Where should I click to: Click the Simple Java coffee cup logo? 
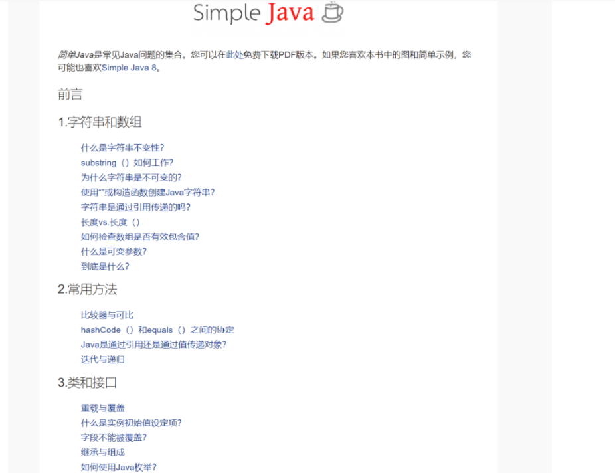click(x=333, y=13)
